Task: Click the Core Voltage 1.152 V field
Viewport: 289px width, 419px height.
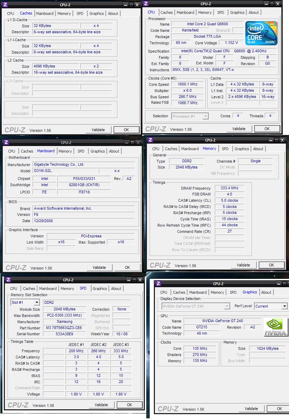Action: (231, 43)
